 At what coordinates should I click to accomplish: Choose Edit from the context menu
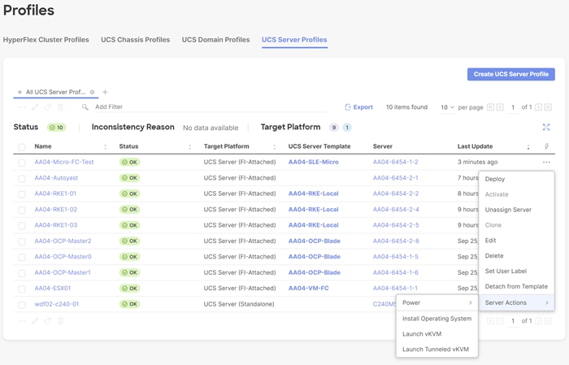[x=516, y=240]
